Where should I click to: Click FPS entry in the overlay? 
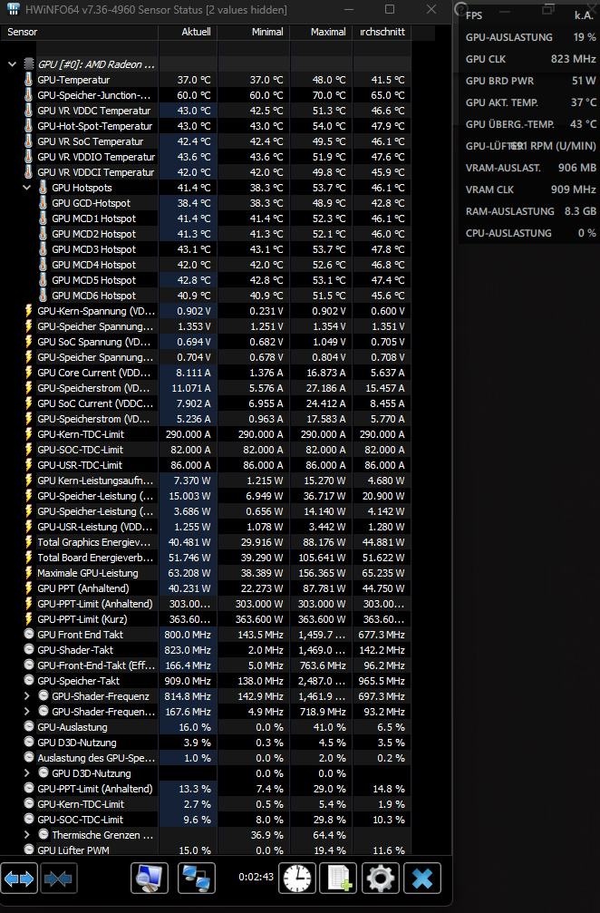click(x=531, y=15)
